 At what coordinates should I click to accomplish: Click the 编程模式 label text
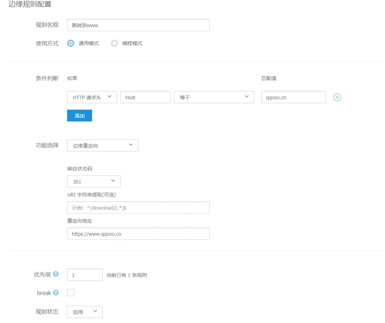(132, 44)
